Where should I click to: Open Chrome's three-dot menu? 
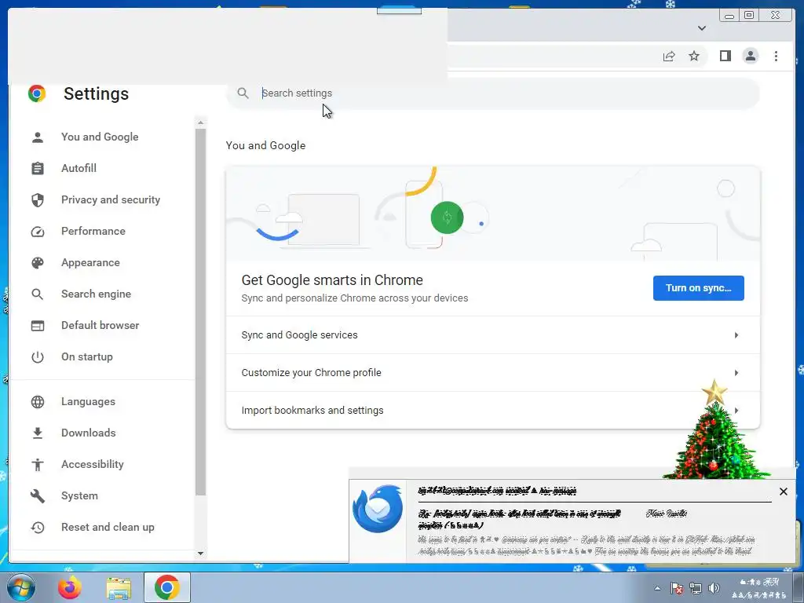(776, 56)
